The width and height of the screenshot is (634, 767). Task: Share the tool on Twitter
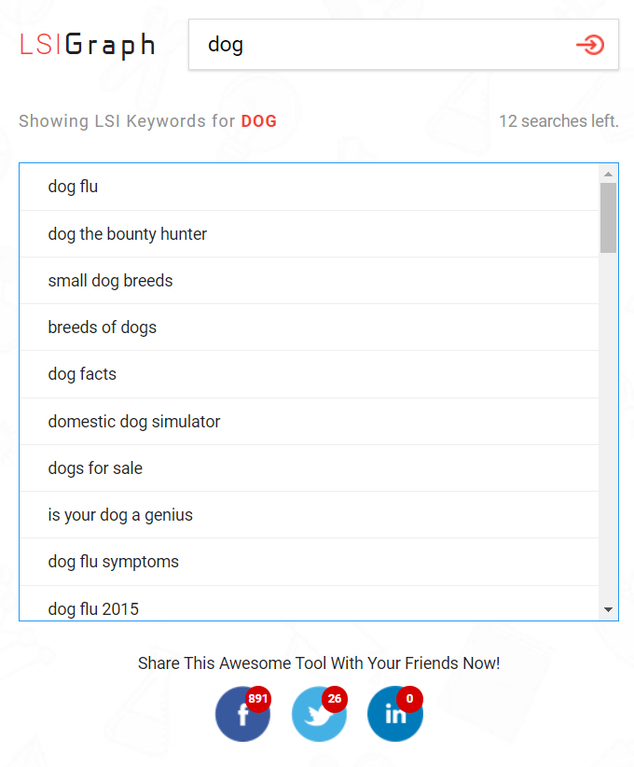pos(319,714)
